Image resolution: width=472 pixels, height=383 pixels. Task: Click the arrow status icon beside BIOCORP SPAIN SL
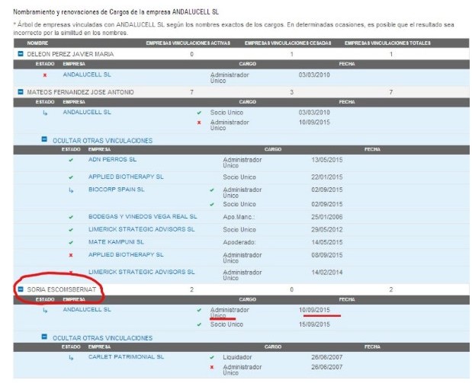tap(71, 189)
